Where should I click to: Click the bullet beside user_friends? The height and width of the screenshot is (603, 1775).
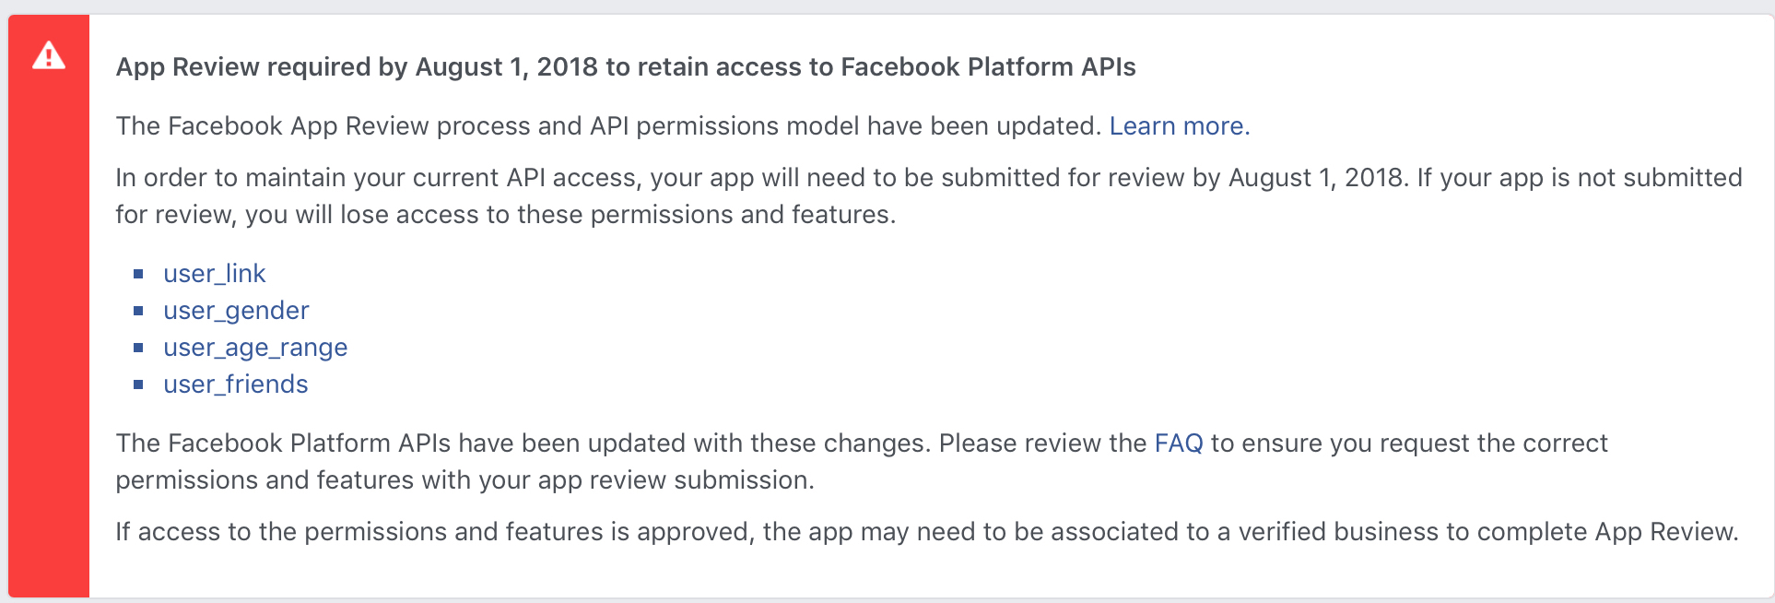coord(138,384)
